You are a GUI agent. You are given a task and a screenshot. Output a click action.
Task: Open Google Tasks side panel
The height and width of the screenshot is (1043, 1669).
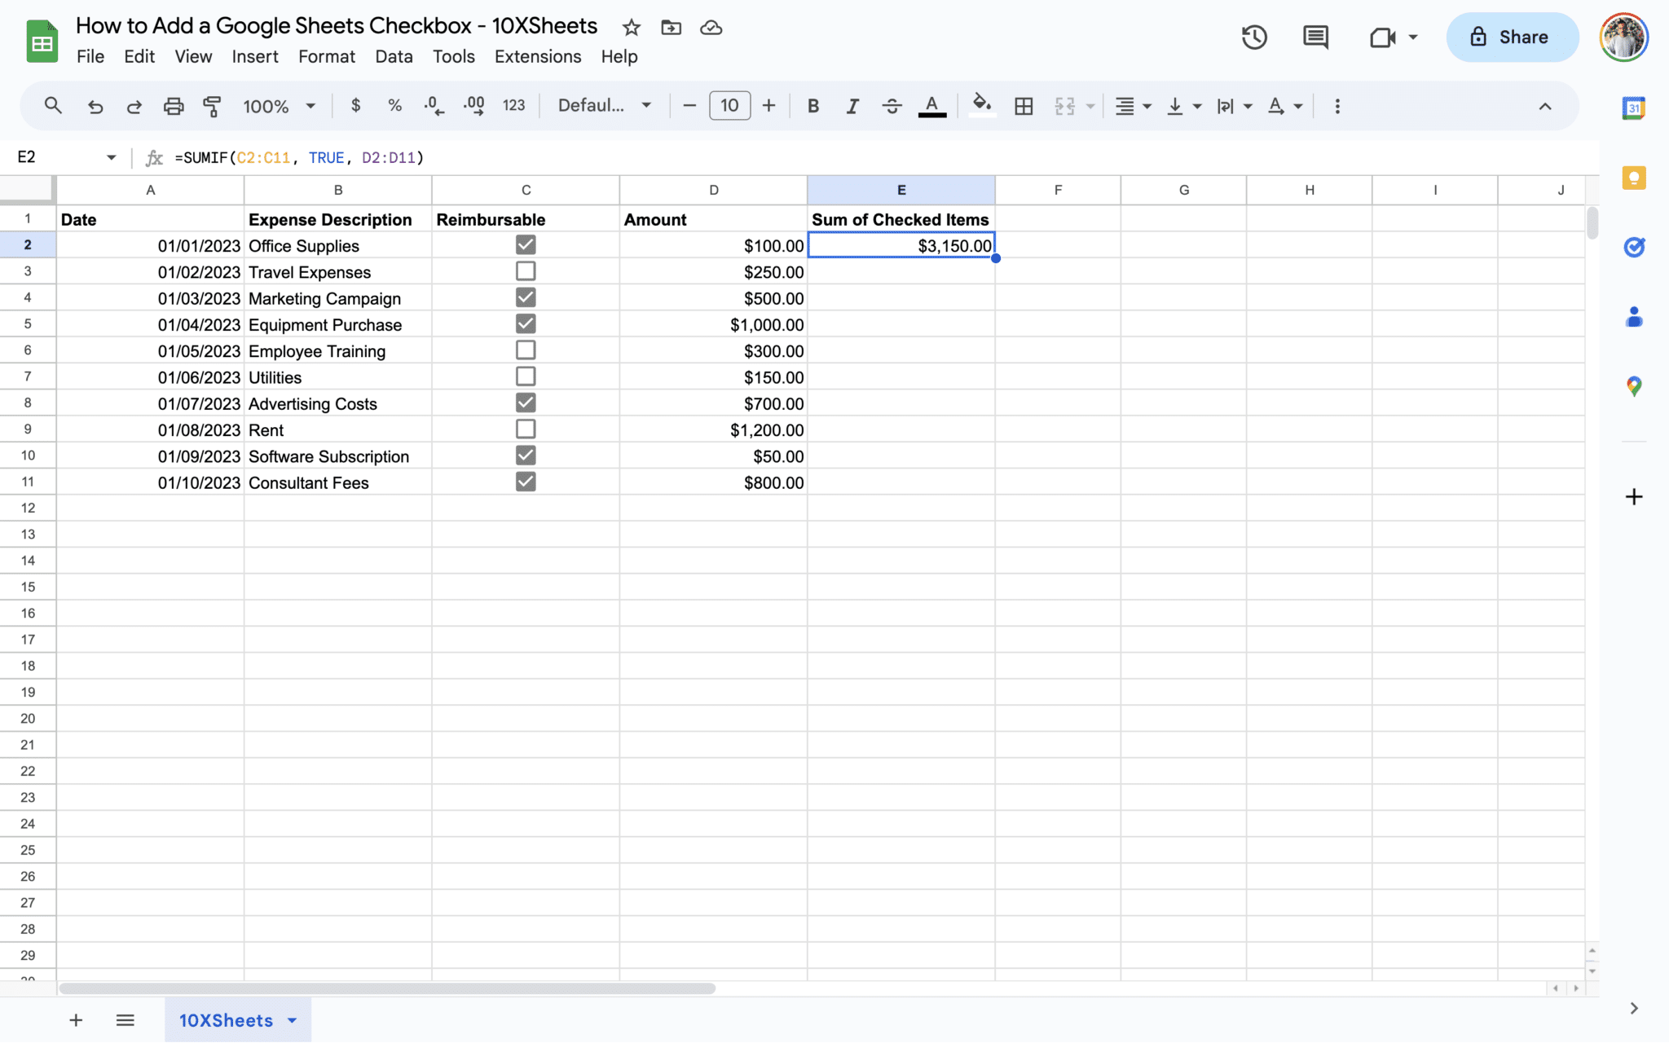(x=1634, y=247)
